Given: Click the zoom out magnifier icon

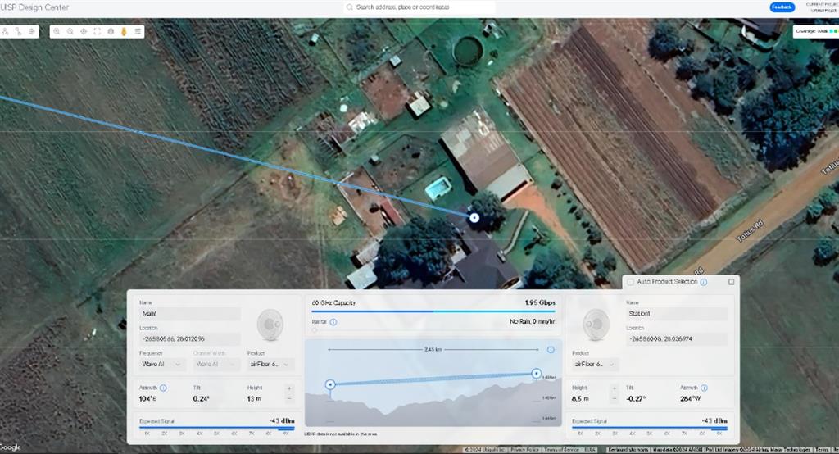Looking at the screenshot, I should tap(70, 31).
